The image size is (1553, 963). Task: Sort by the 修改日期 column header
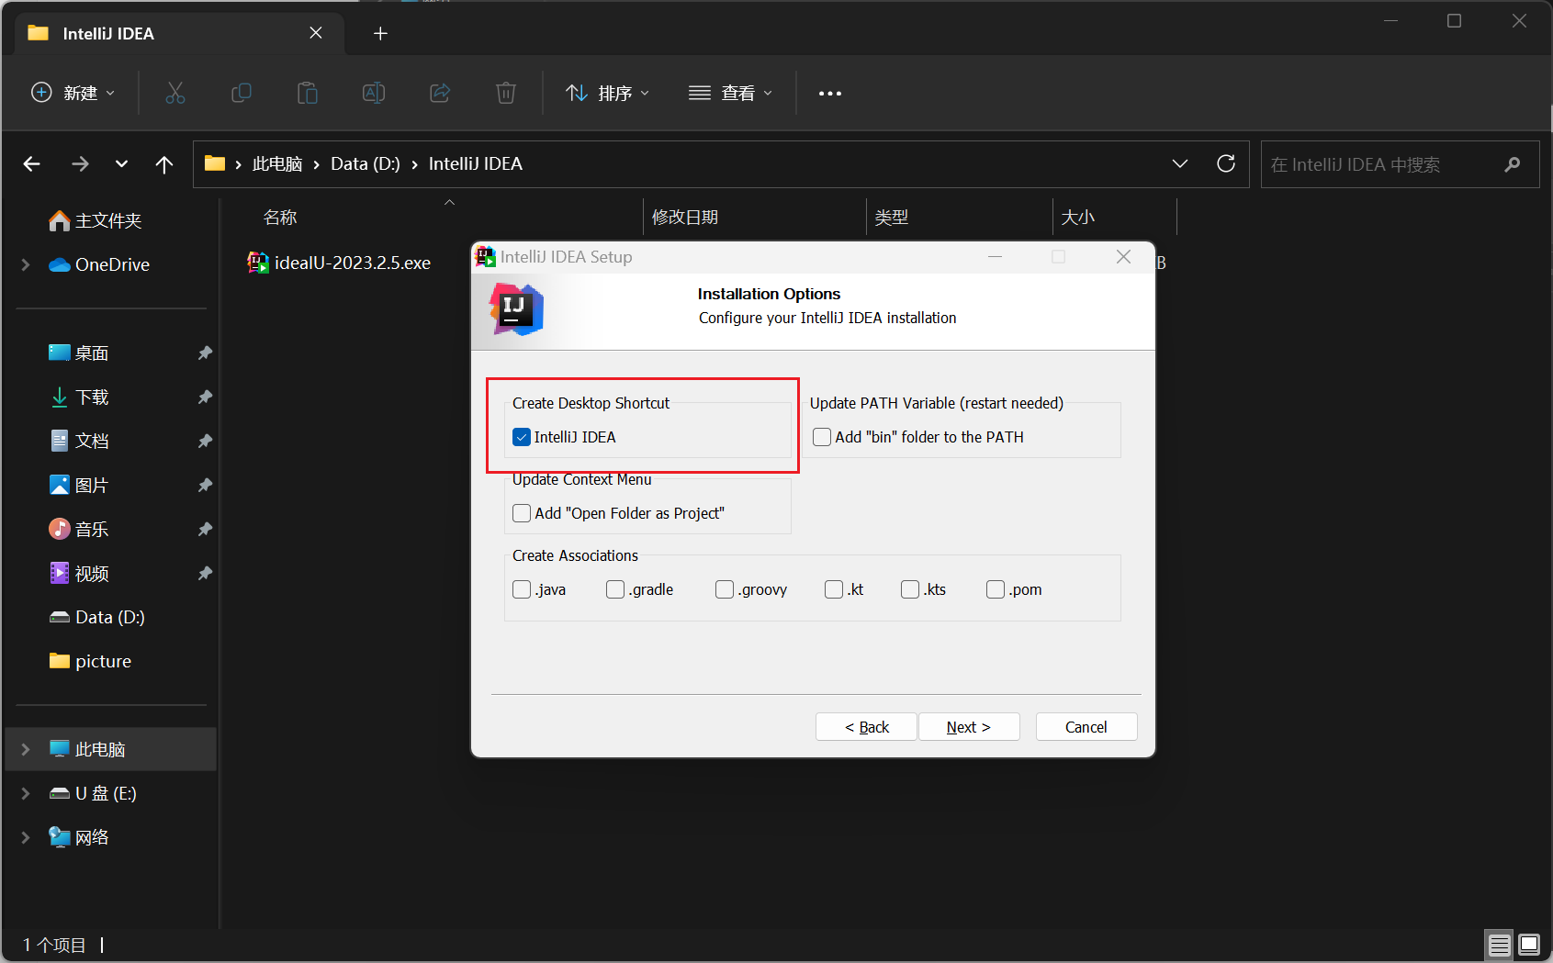pos(685,218)
